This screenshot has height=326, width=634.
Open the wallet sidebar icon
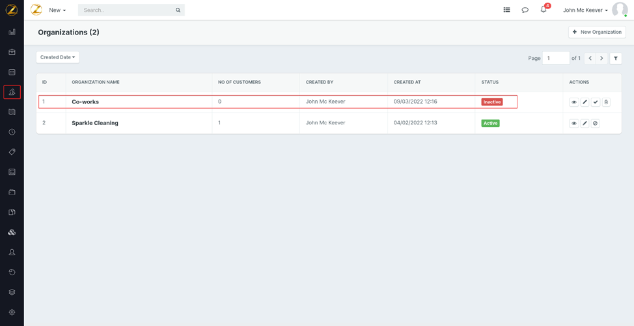pyautogui.click(x=12, y=192)
